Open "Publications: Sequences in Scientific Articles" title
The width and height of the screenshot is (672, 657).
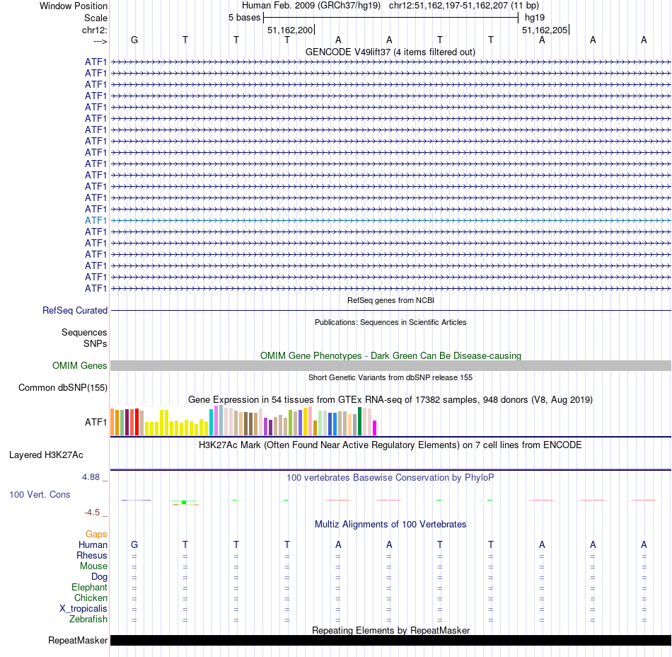[390, 322]
